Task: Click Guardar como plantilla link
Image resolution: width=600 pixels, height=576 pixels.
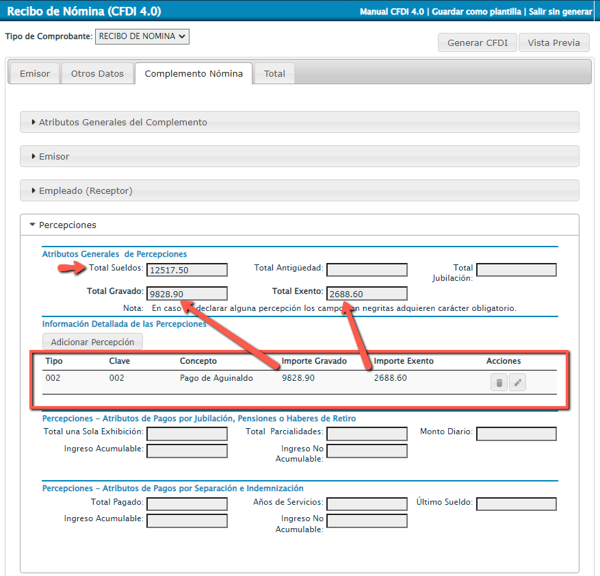Action: tap(477, 12)
